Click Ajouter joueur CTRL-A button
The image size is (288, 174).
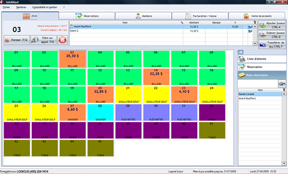[x=272, y=25]
